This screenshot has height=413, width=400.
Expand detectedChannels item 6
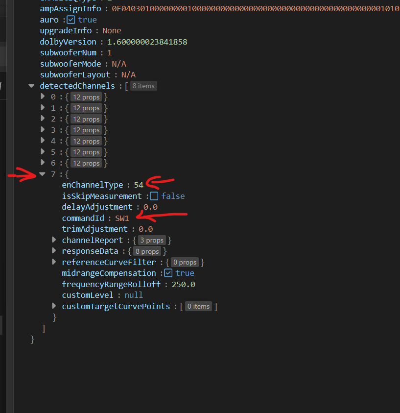coord(43,163)
